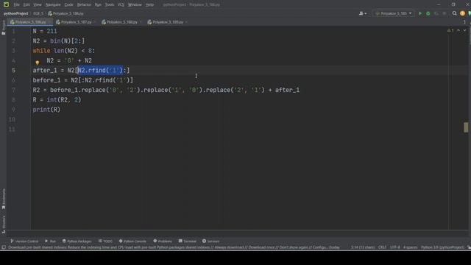Open the Tools menu

click(x=110, y=5)
